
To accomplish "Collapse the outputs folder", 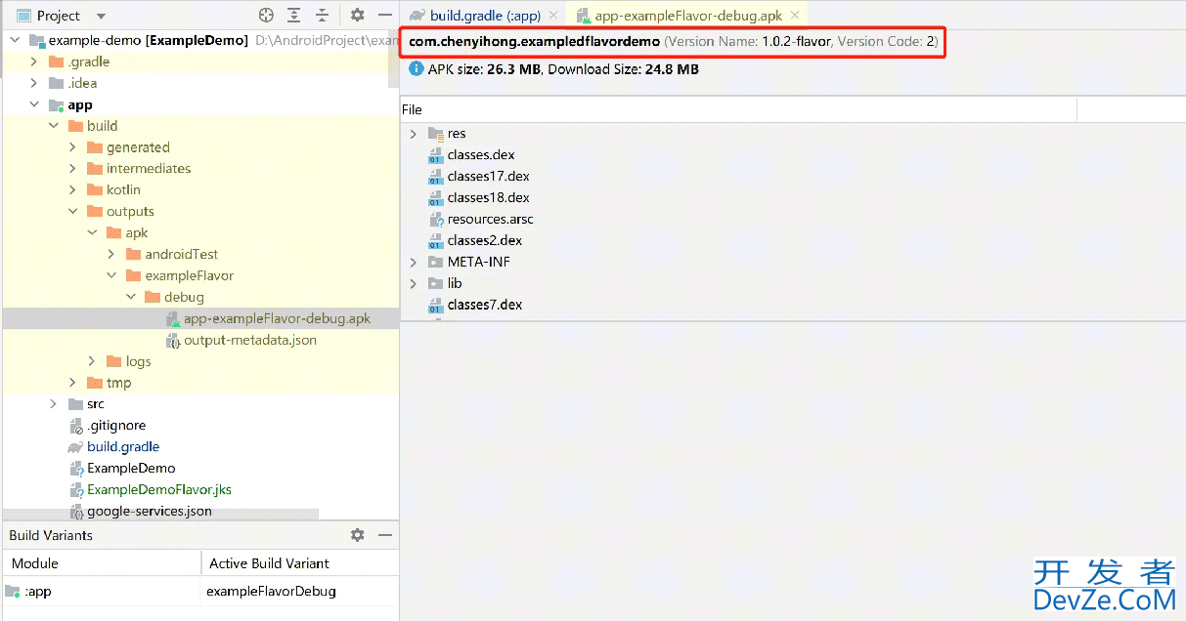I will coord(73,211).
